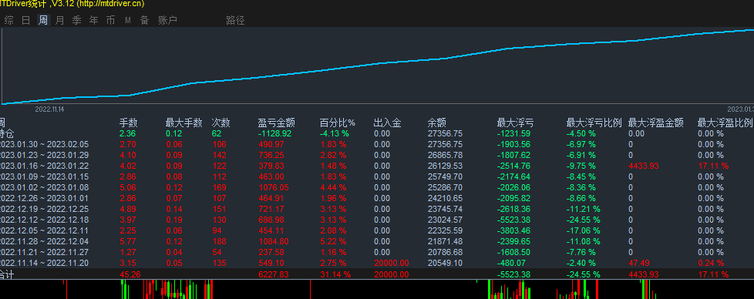Click the 2022.11.14 chart date label

click(49, 109)
